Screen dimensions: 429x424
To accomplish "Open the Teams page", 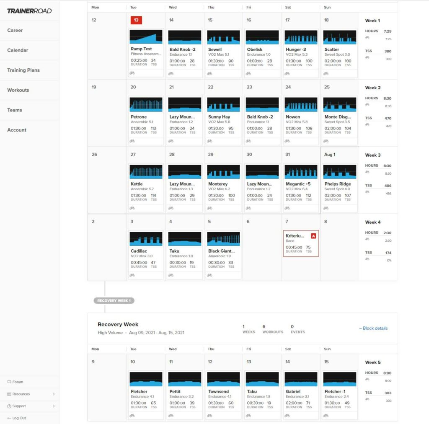I will [x=15, y=110].
